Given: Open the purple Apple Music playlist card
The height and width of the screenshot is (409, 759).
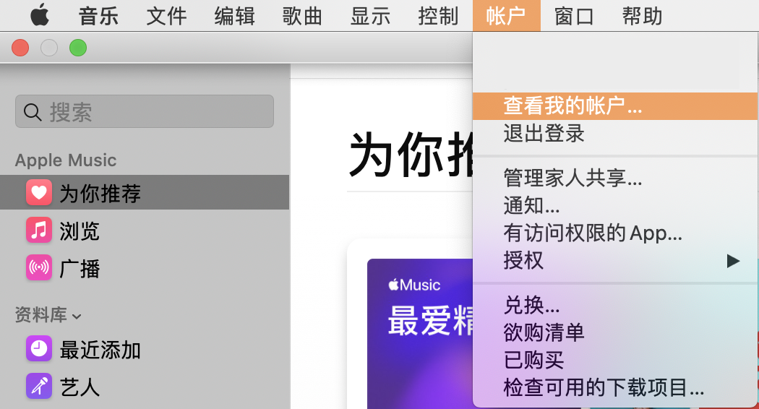Looking at the screenshot, I should 420,334.
